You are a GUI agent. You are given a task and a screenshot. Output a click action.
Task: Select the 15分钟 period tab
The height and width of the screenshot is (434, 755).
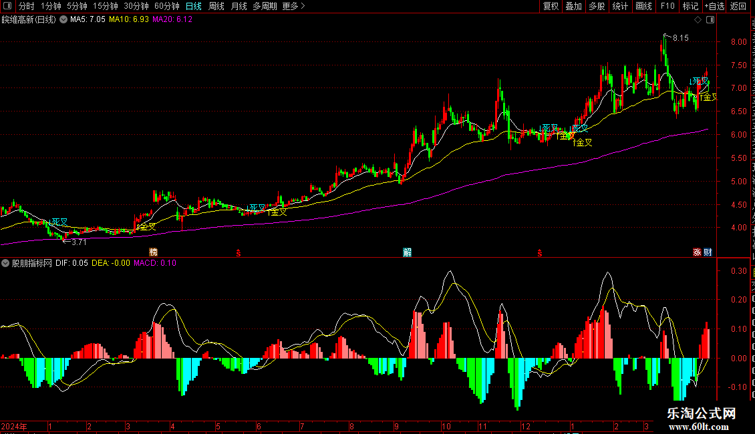pyautogui.click(x=106, y=6)
